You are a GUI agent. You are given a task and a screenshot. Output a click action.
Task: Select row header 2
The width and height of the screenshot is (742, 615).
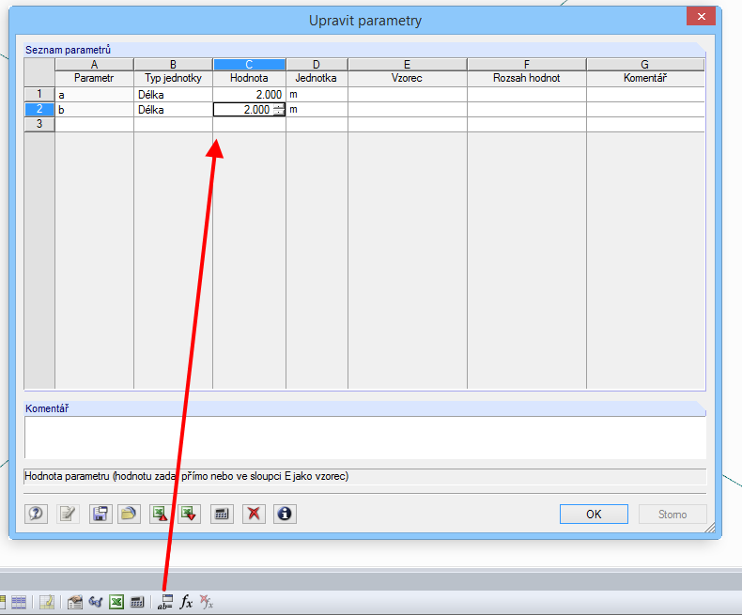point(39,109)
